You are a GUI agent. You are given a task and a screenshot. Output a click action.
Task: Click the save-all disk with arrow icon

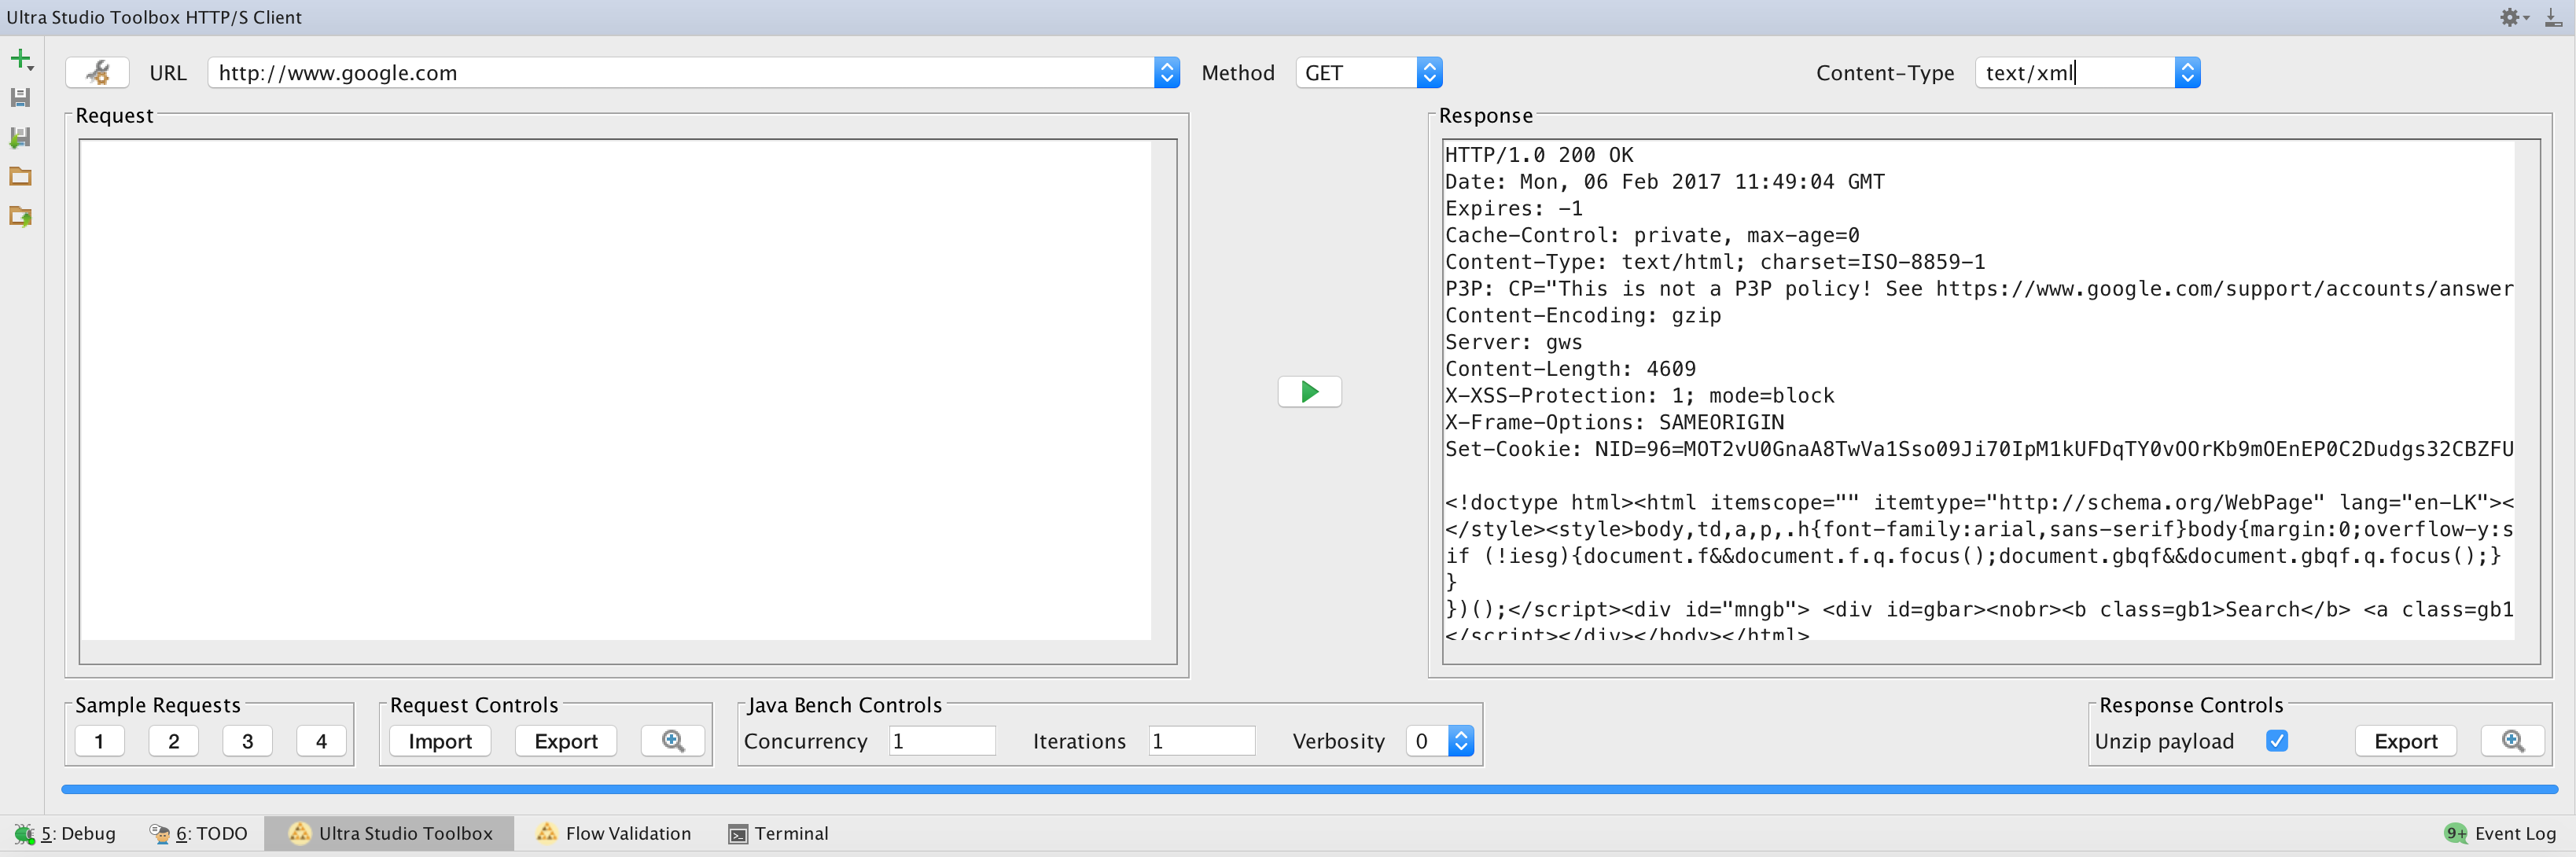(x=20, y=137)
